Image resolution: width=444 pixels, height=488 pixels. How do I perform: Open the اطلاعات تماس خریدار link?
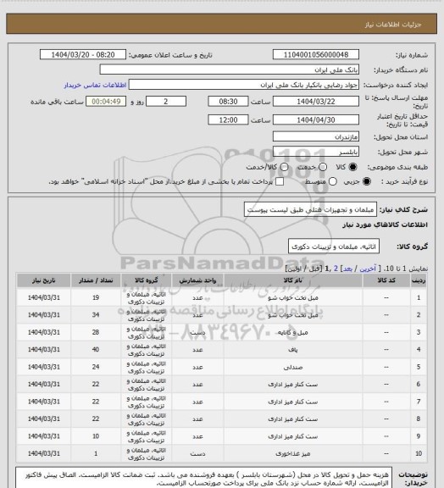coord(95,85)
